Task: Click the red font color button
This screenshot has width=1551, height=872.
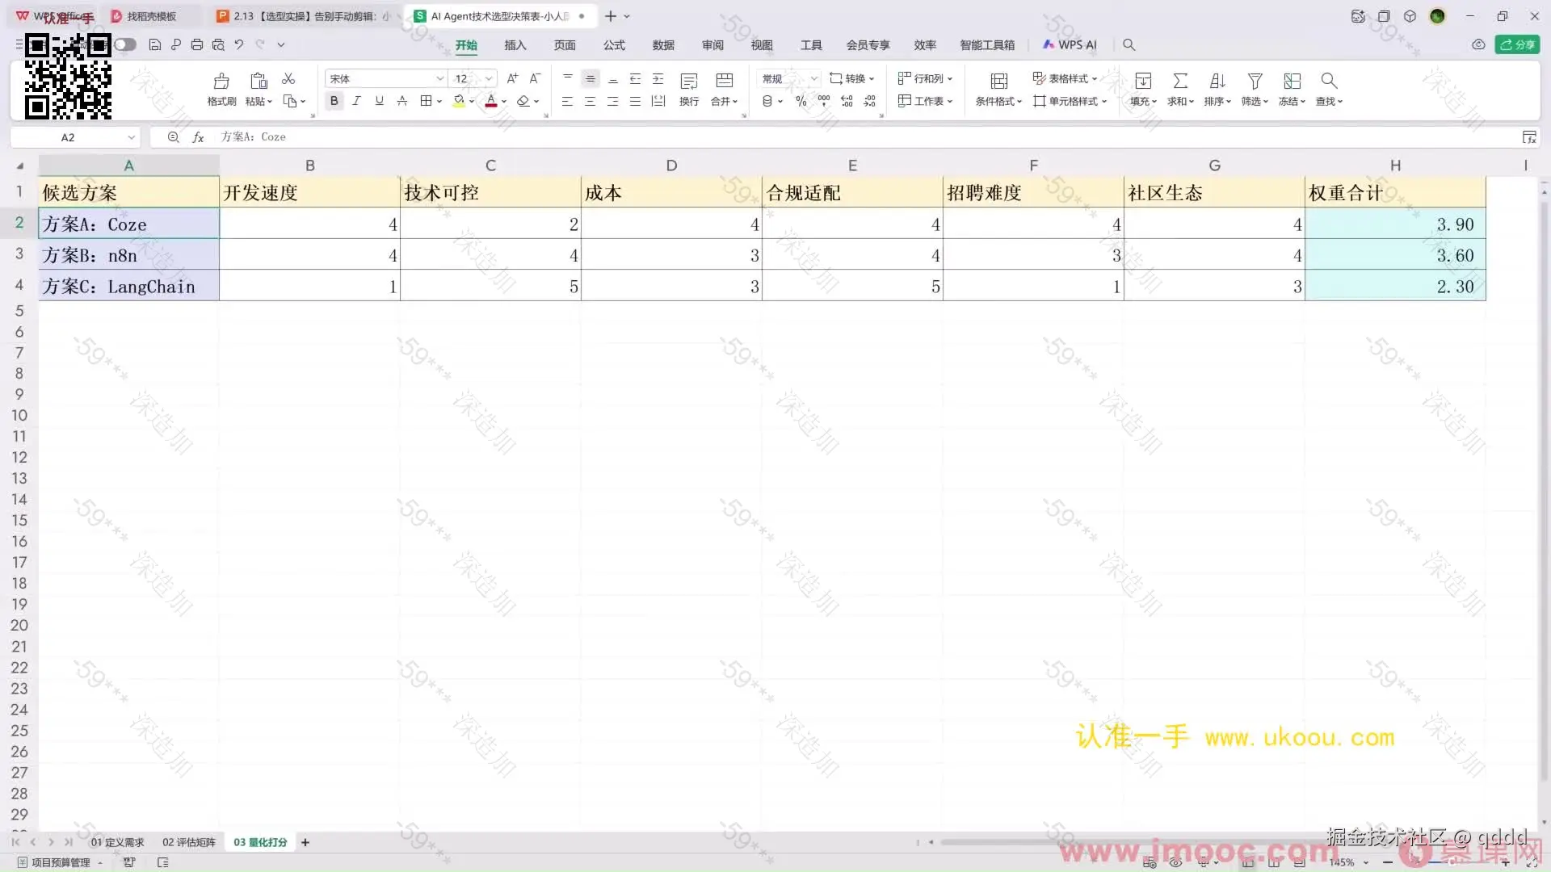Action: point(491,101)
